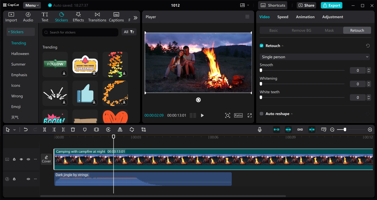Uncheck the Retouch checkbox

tap(262, 46)
